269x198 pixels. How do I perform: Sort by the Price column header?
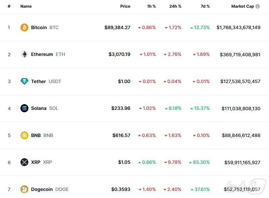(x=125, y=6)
